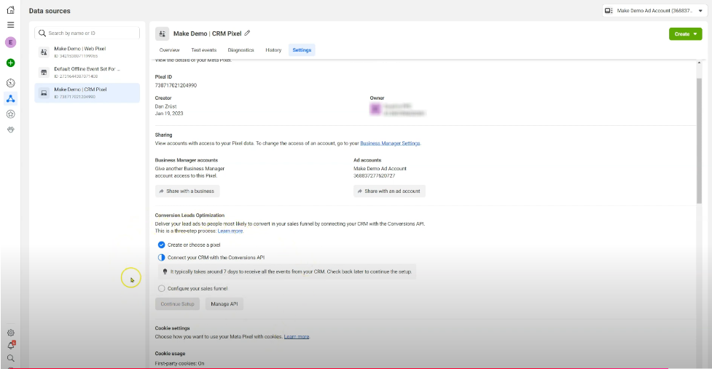The height and width of the screenshot is (369, 712).
Task: Click the ad account icon in account selector
Action: 609,10
